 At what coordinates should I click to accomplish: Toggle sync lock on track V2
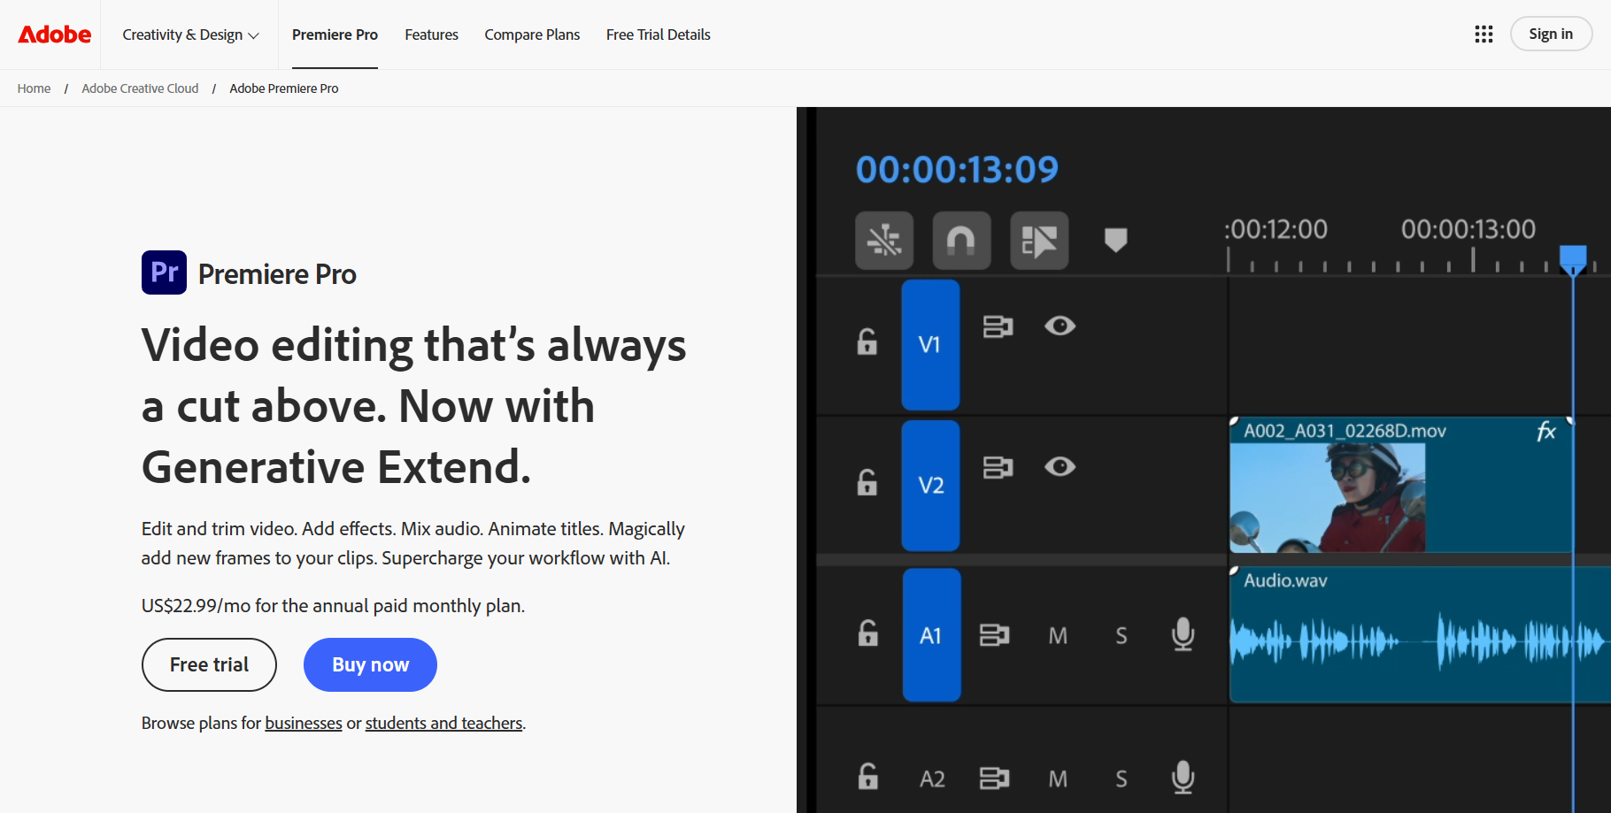[x=998, y=467]
